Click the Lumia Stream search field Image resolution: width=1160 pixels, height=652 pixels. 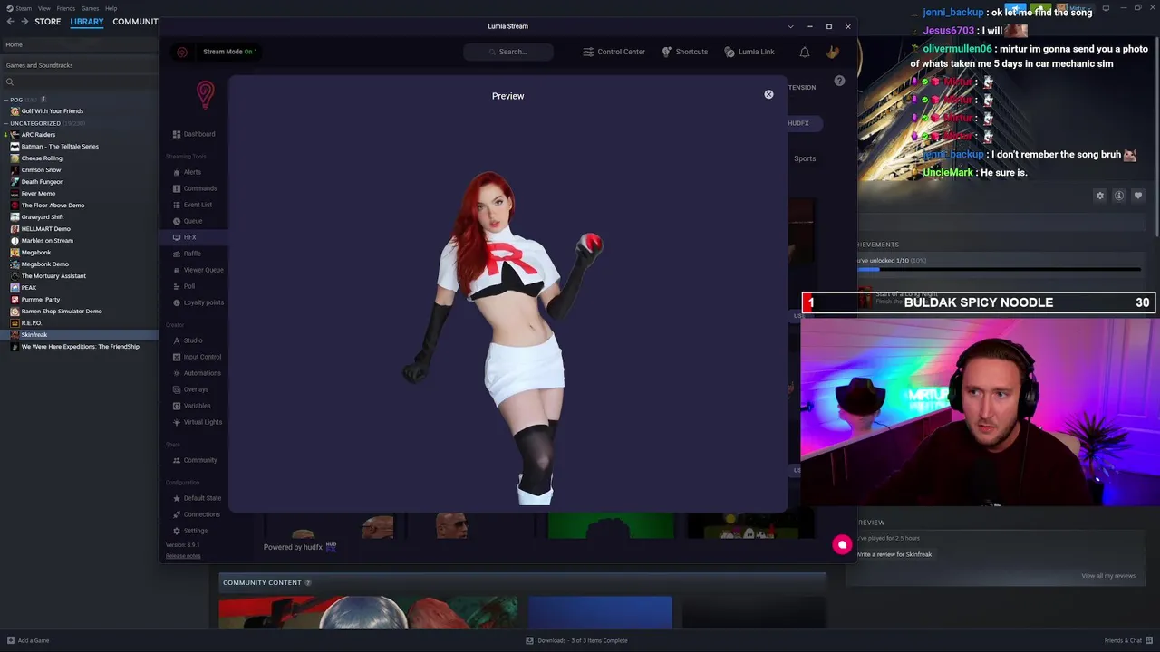(508, 52)
